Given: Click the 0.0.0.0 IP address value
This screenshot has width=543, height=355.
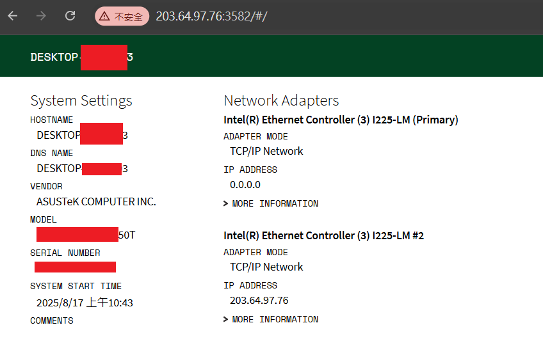Looking at the screenshot, I should coord(245,185).
